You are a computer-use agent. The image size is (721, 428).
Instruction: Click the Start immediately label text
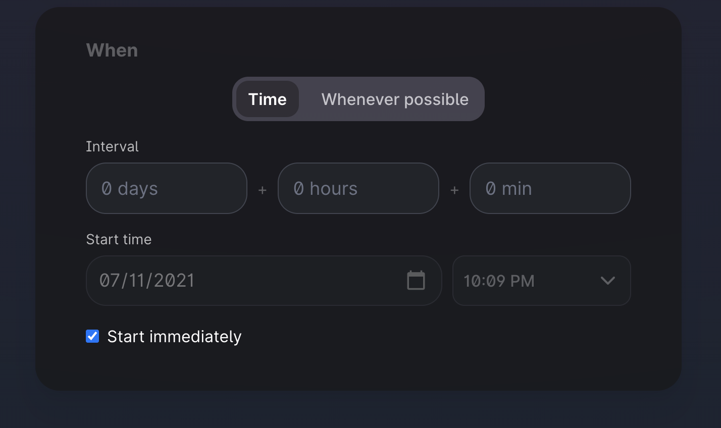click(x=174, y=337)
